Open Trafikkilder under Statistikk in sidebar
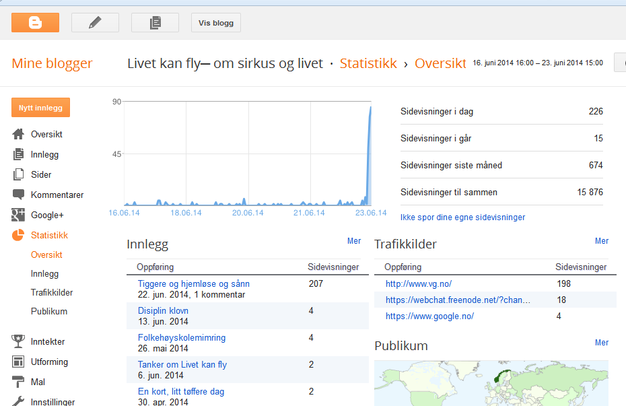Viewport: 626px width, 406px height. coord(52,293)
